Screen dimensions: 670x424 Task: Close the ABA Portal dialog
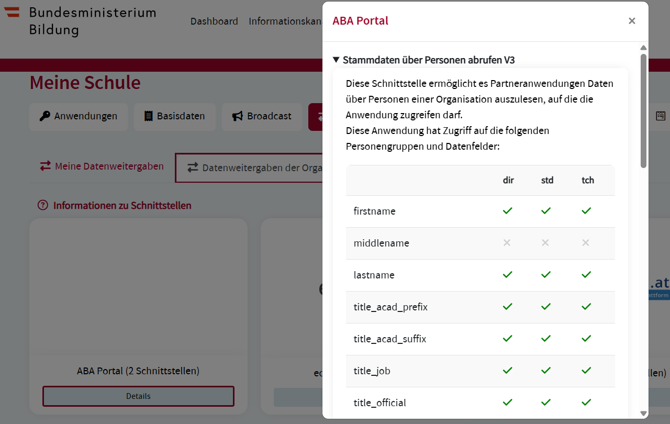coord(632,21)
